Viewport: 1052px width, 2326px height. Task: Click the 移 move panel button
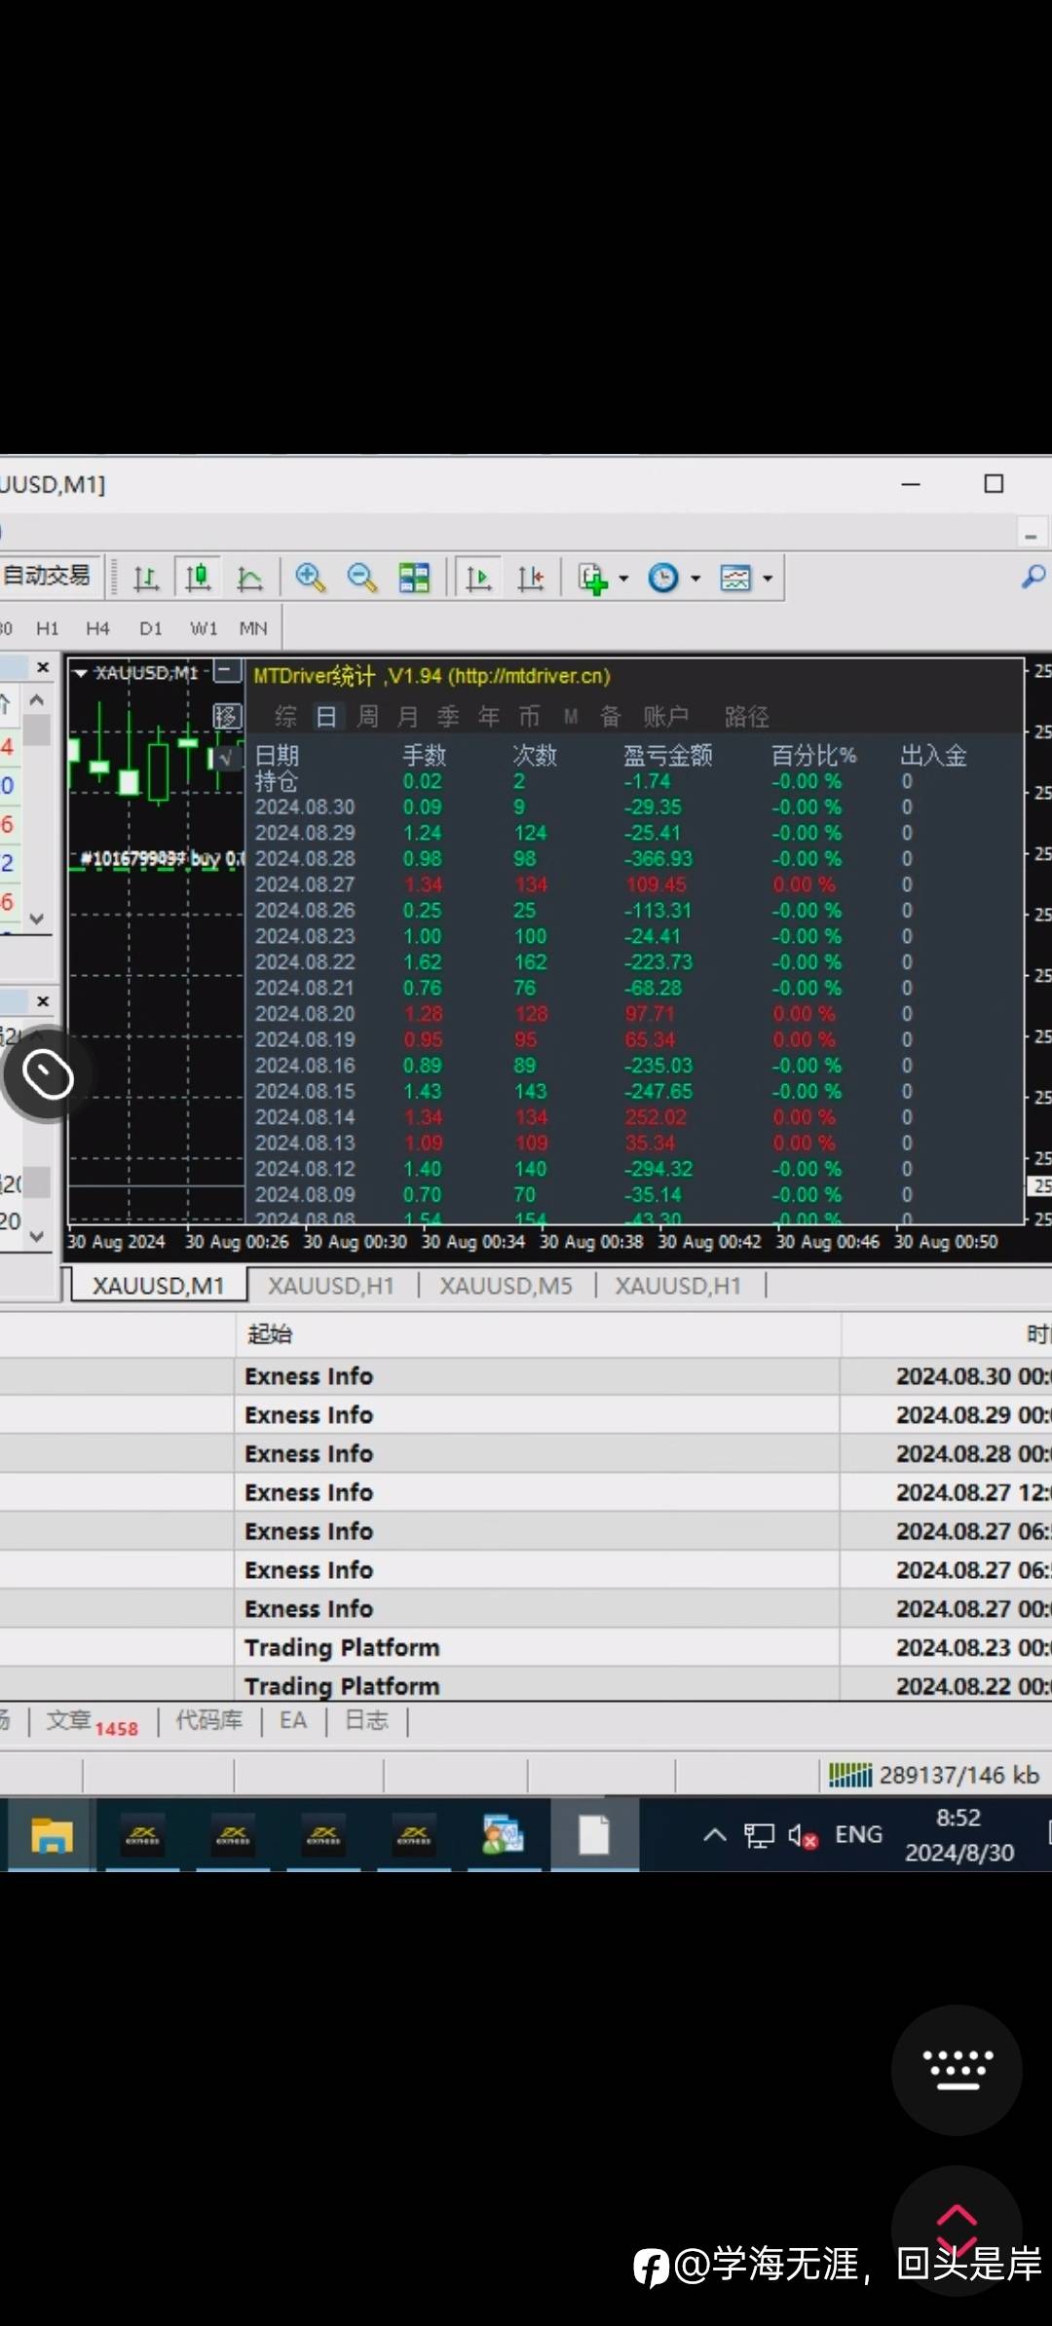pyautogui.click(x=227, y=718)
